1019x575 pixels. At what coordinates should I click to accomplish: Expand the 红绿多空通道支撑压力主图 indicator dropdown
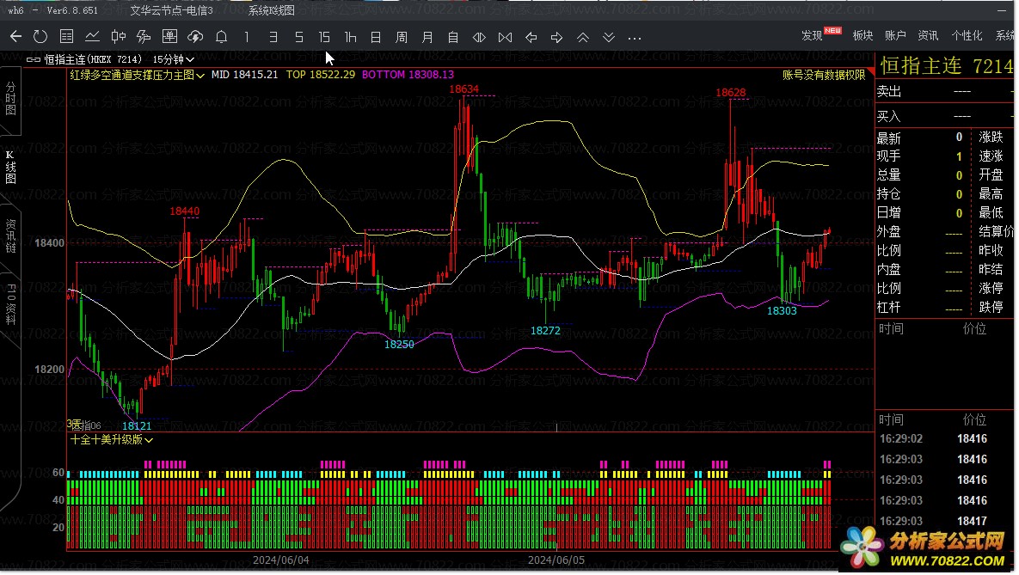(x=137, y=75)
